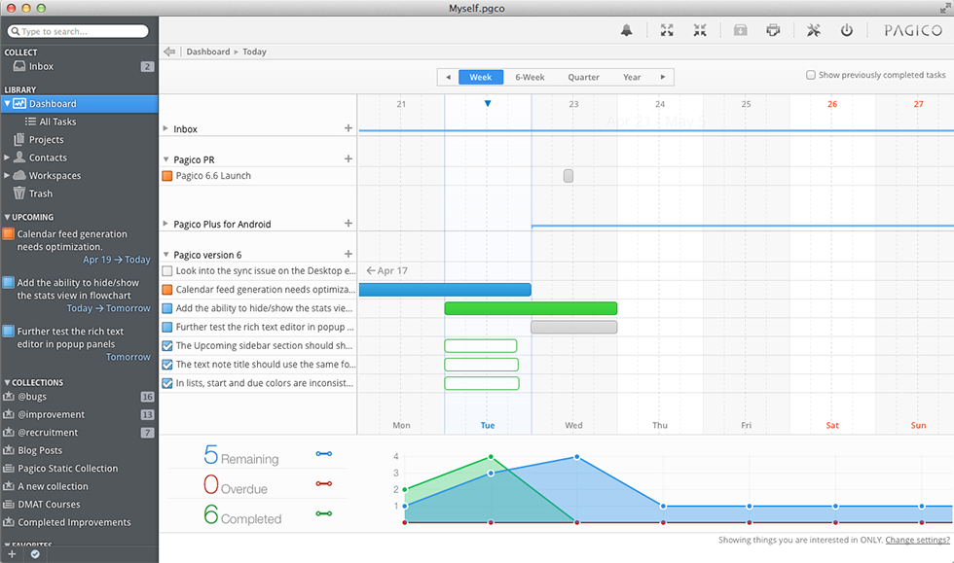
Task: Collapse the UPCOMING sidebar section
Action: [x=7, y=217]
